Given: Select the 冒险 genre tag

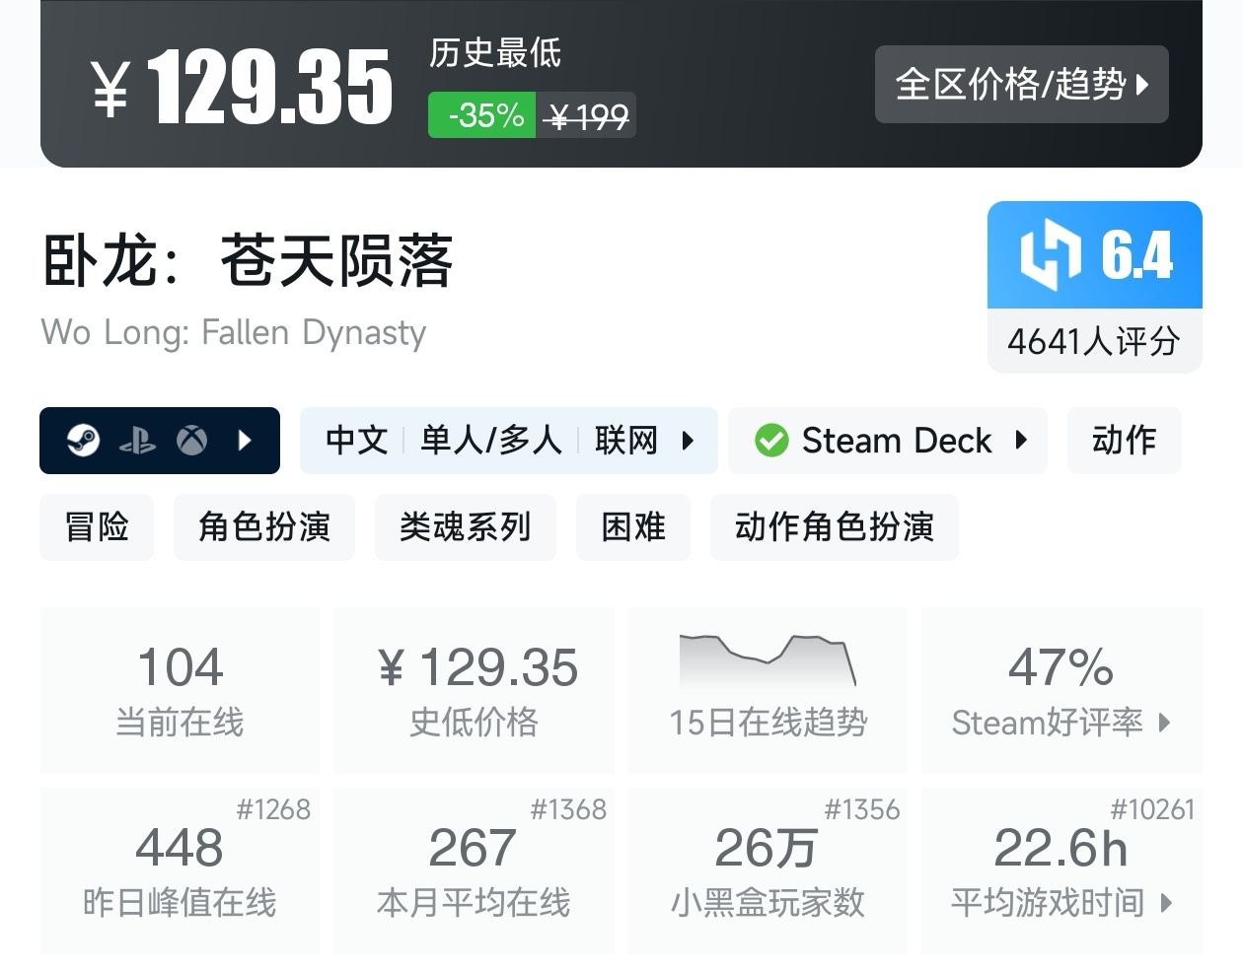Looking at the screenshot, I should [x=97, y=526].
